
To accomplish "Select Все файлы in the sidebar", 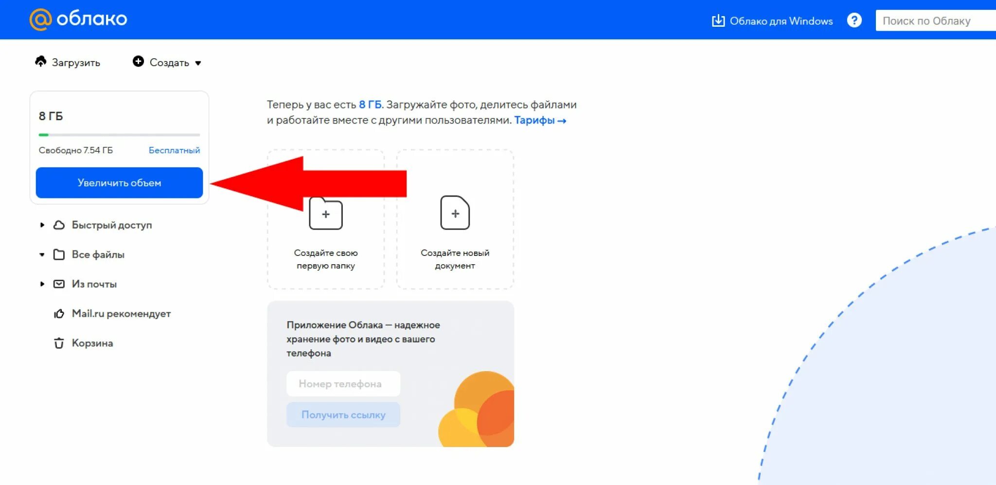I will coord(98,254).
